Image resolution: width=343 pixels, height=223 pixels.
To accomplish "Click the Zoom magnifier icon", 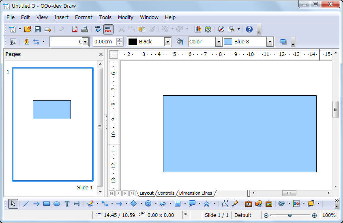I will coord(231,29).
